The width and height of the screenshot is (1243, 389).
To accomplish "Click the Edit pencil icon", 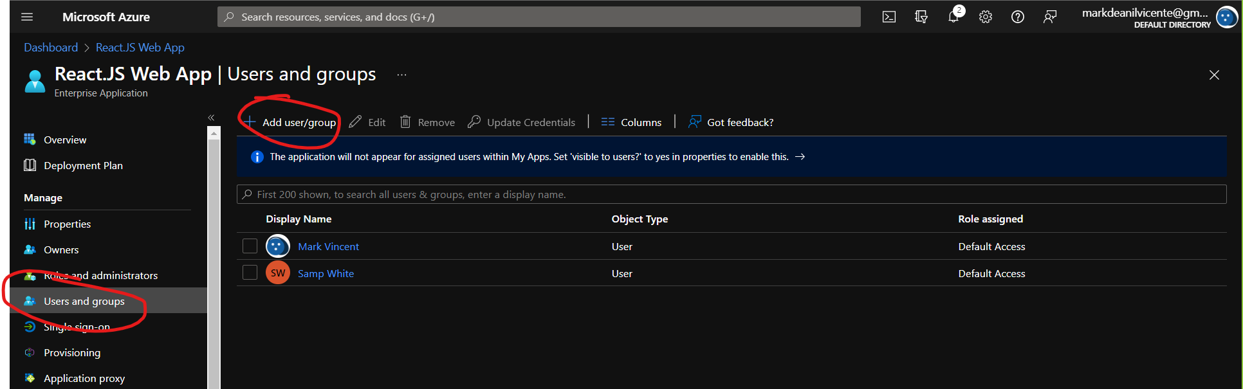I will pos(355,122).
